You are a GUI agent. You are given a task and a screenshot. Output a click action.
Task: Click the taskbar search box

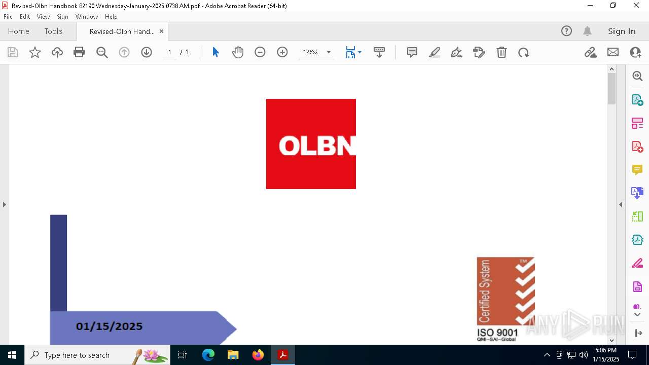click(97, 355)
